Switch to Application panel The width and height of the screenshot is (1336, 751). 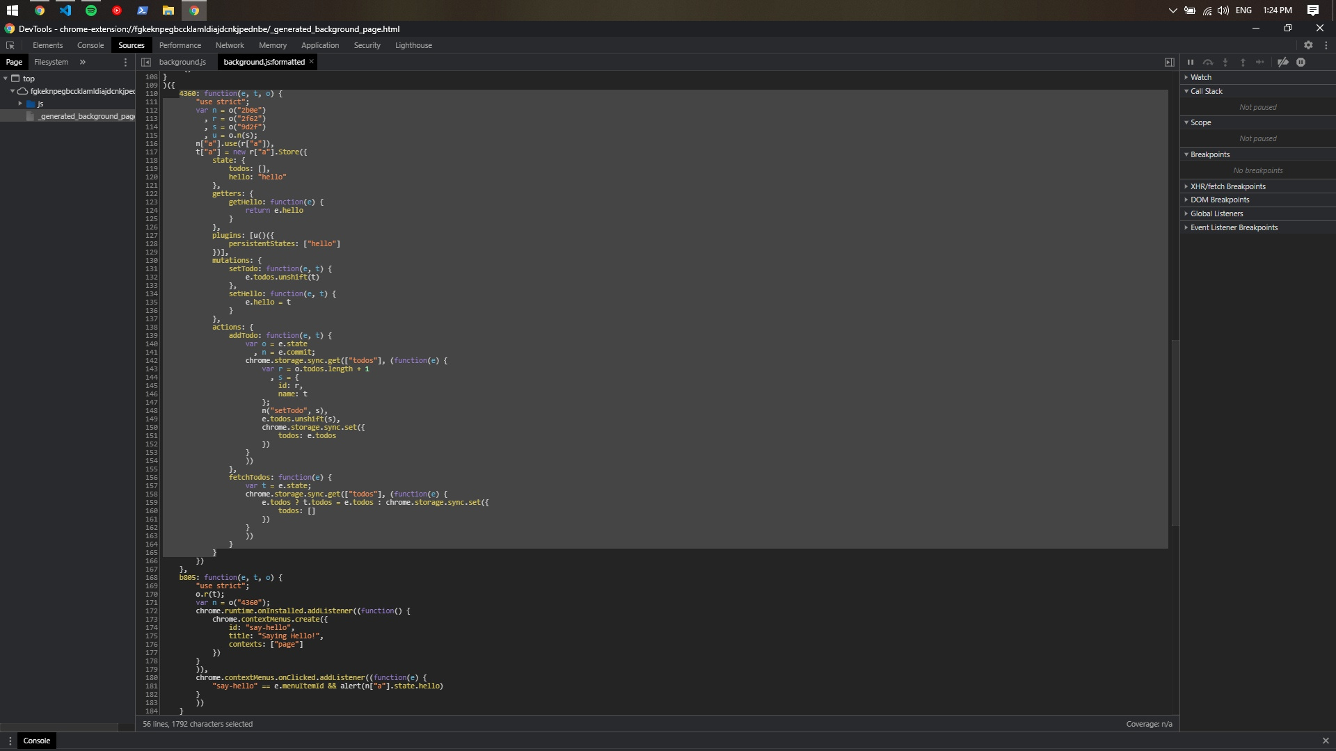[x=320, y=45]
